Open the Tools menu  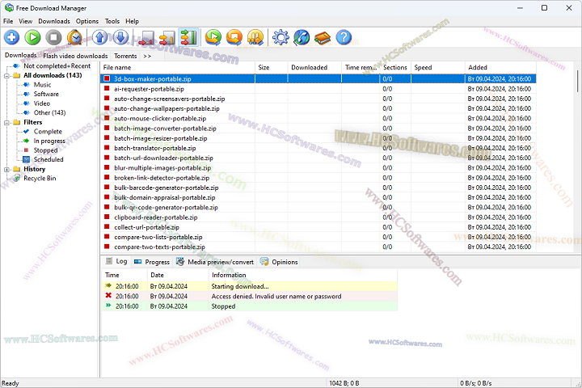point(112,21)
